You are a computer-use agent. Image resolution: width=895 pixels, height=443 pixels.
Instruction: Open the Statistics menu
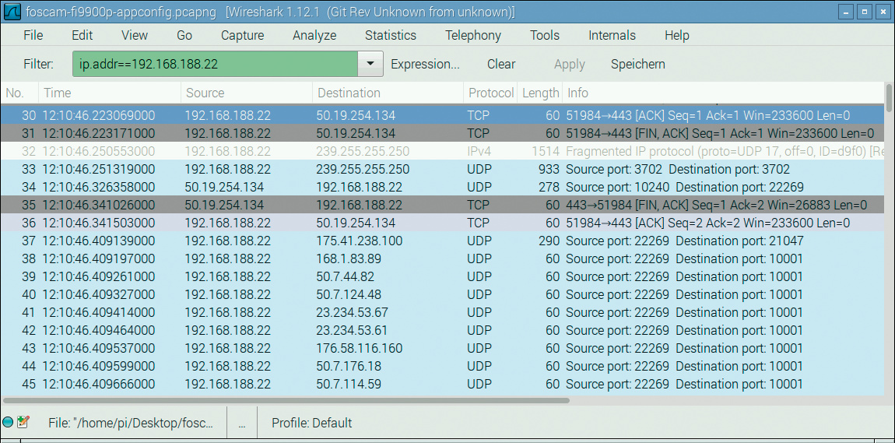[391, 35]
